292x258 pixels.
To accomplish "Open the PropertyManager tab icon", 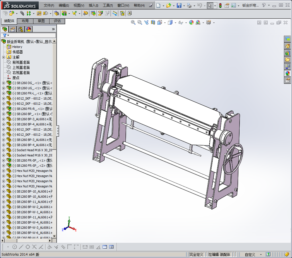I will pos(12,29).
